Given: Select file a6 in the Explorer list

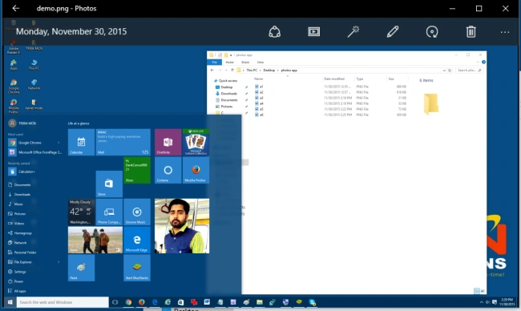Looking at the screenshot, I should tap(259, 115).
